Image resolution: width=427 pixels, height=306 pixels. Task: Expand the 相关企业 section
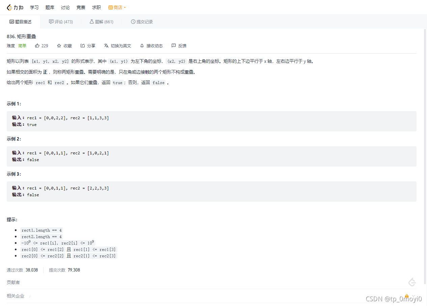click(16, 296)
